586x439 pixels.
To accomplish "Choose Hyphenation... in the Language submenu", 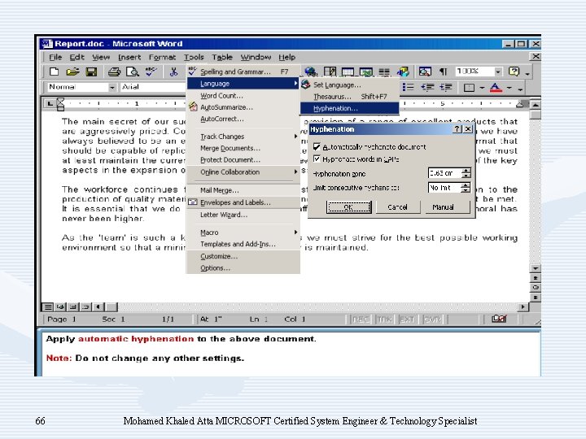I will pyautogui.click(x=349, y=108).
